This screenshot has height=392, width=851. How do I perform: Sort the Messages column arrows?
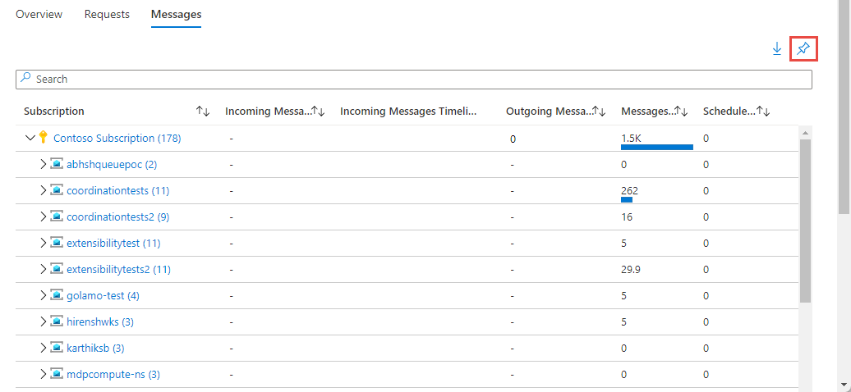tap(680, 112)
